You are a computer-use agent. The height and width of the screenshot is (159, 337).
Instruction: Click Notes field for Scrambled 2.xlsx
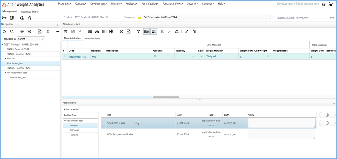coord(281,123)
